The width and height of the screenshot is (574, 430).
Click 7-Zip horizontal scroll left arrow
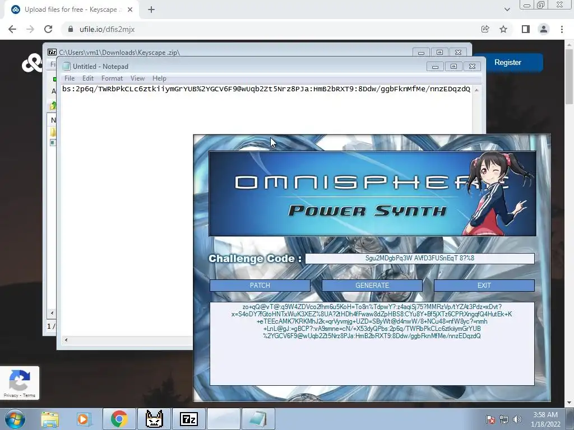click(52, 313)
